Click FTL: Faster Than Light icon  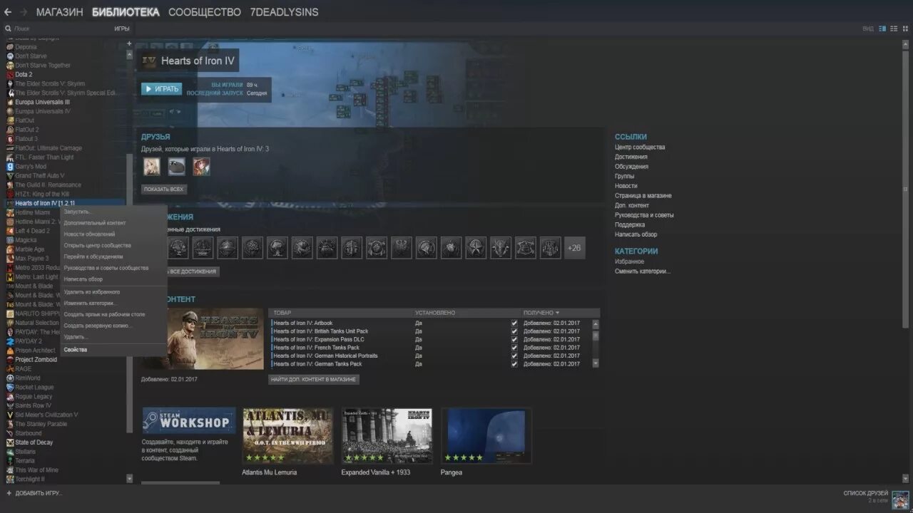(x=10, y=157)
